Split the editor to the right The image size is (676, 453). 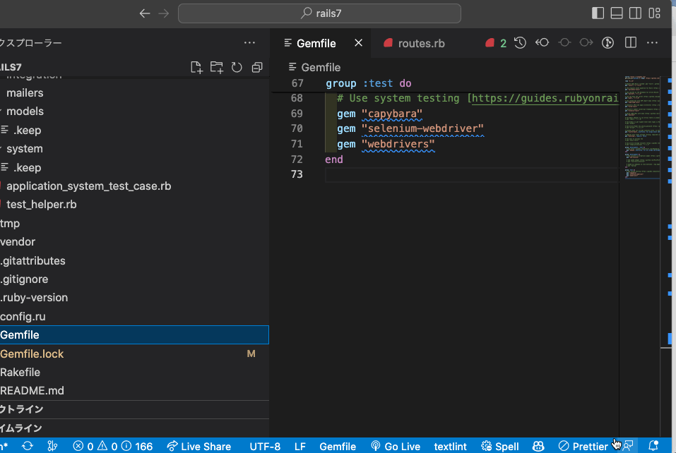(631, 43)
